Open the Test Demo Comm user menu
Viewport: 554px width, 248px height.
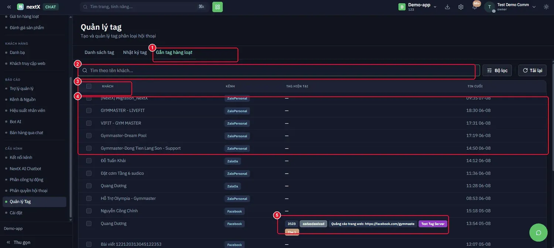(x=510, y=7)
